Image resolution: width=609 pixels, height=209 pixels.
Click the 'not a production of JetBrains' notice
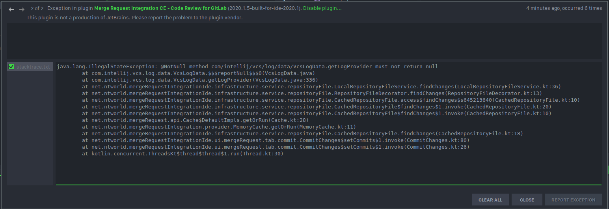(134, 18)
